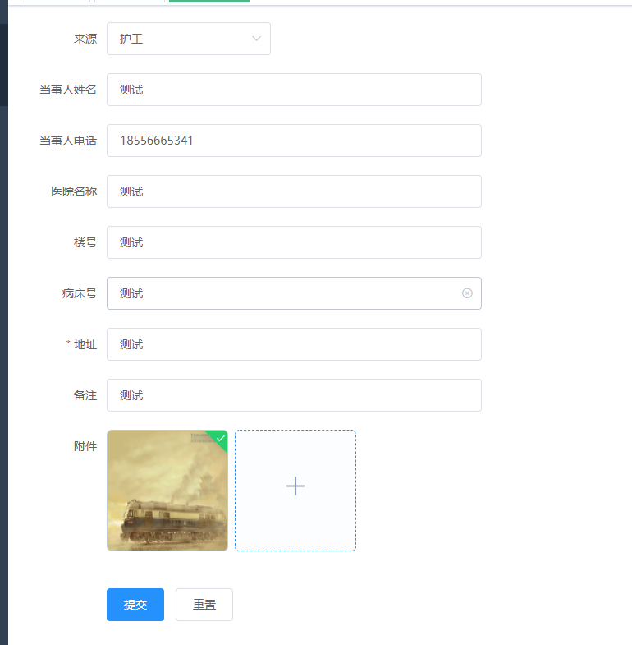
Task: Click the 来源 label text
Action: click(x=85, y=39)
